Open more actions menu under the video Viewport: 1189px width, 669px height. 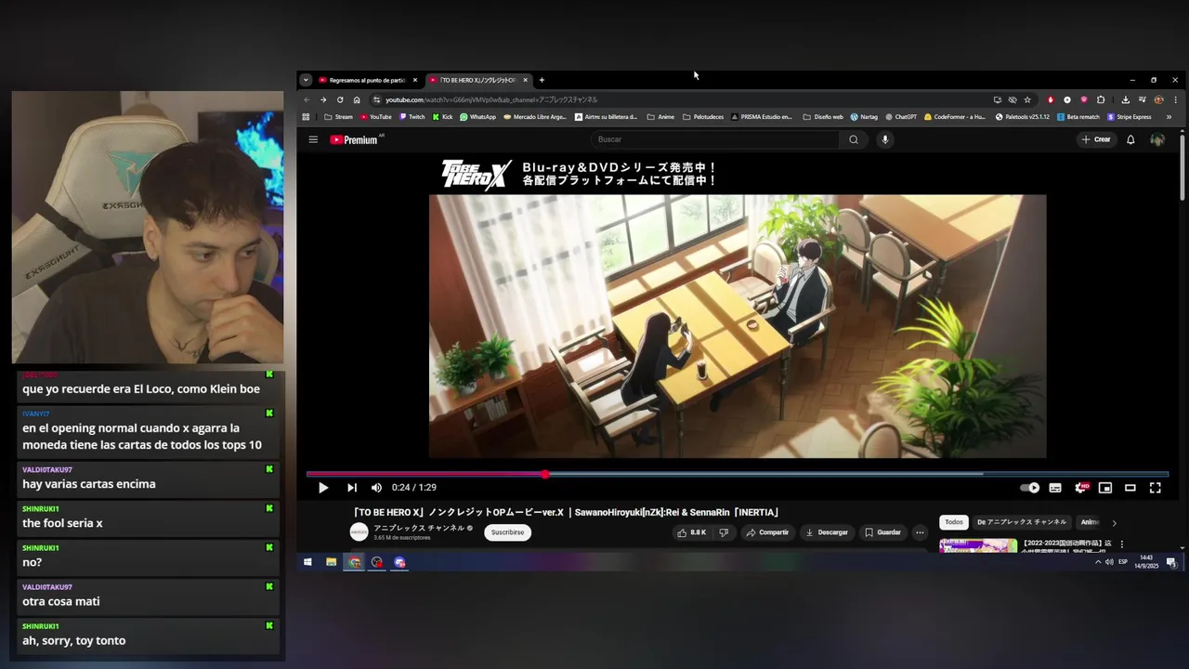(x=920, y=532)
